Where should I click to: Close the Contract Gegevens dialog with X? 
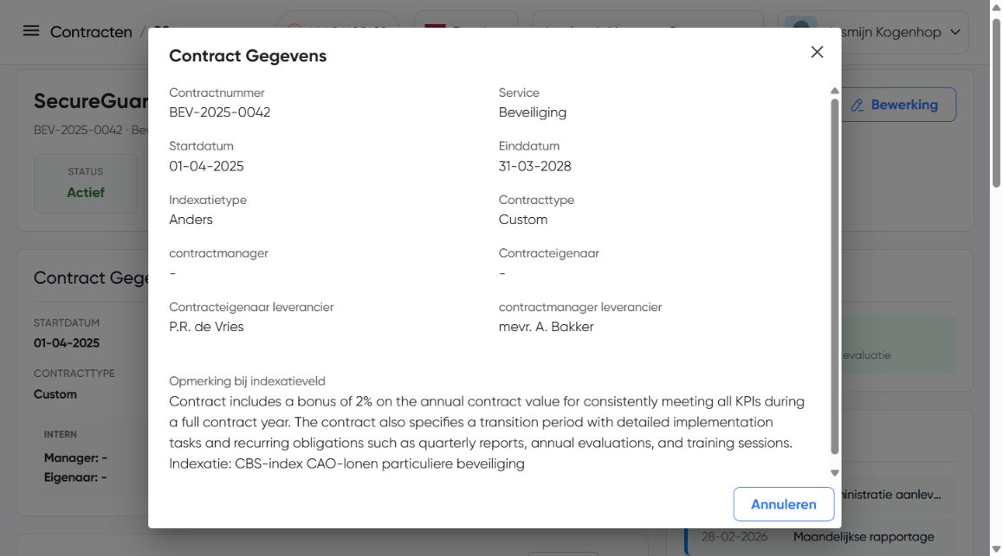[816, 52]
